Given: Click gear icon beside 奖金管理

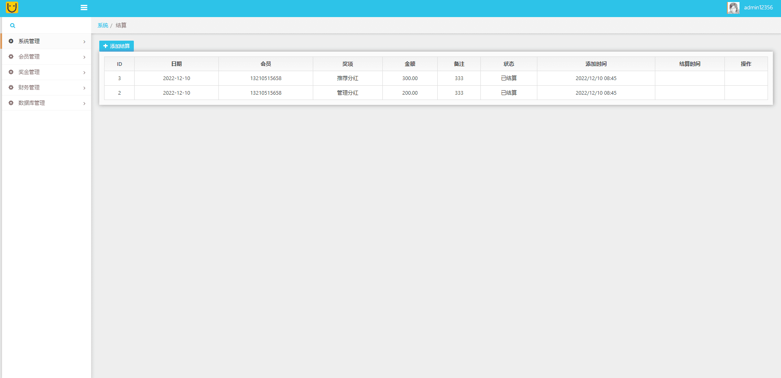Looking at the screenshot, I should tap(11, 72).
